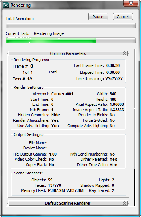Click the File Name label in Output Settings

click(38, 143)
